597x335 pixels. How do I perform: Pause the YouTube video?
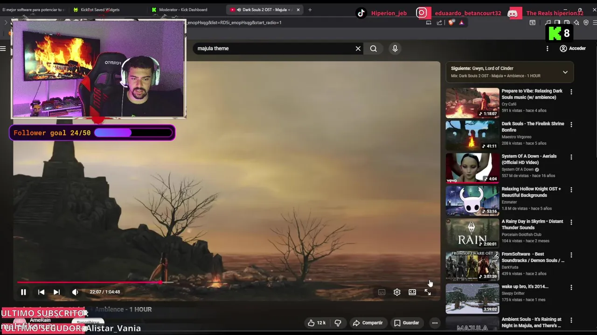pyautogui.click(x=23, y=292)
